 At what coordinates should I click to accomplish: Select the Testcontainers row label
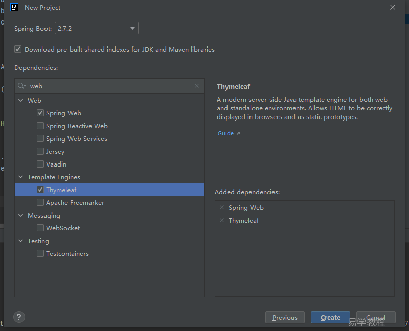67,253
